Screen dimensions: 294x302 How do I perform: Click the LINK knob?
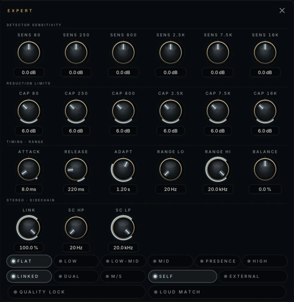(29, 227)
